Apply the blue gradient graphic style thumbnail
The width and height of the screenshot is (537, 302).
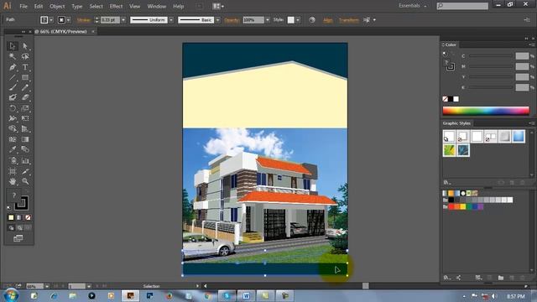point(519,136)
